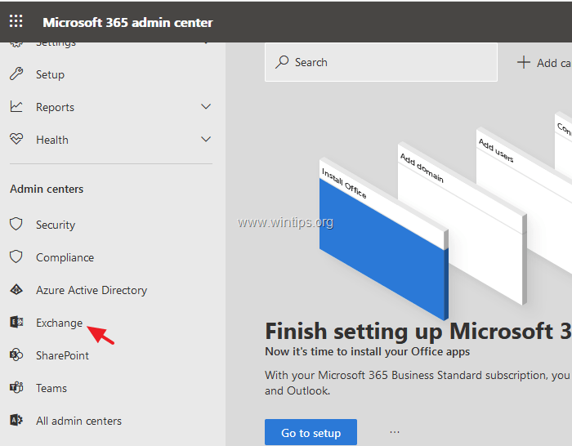572x446 pixels.
Task: Open the more options ellipsis next to Go to setup
Action: coord(395,432)
